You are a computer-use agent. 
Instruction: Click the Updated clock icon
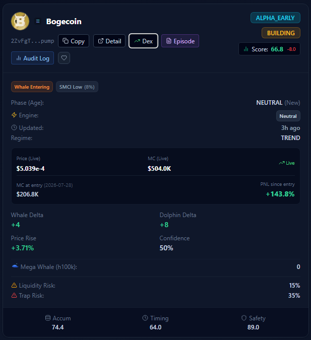click(14, 127)
